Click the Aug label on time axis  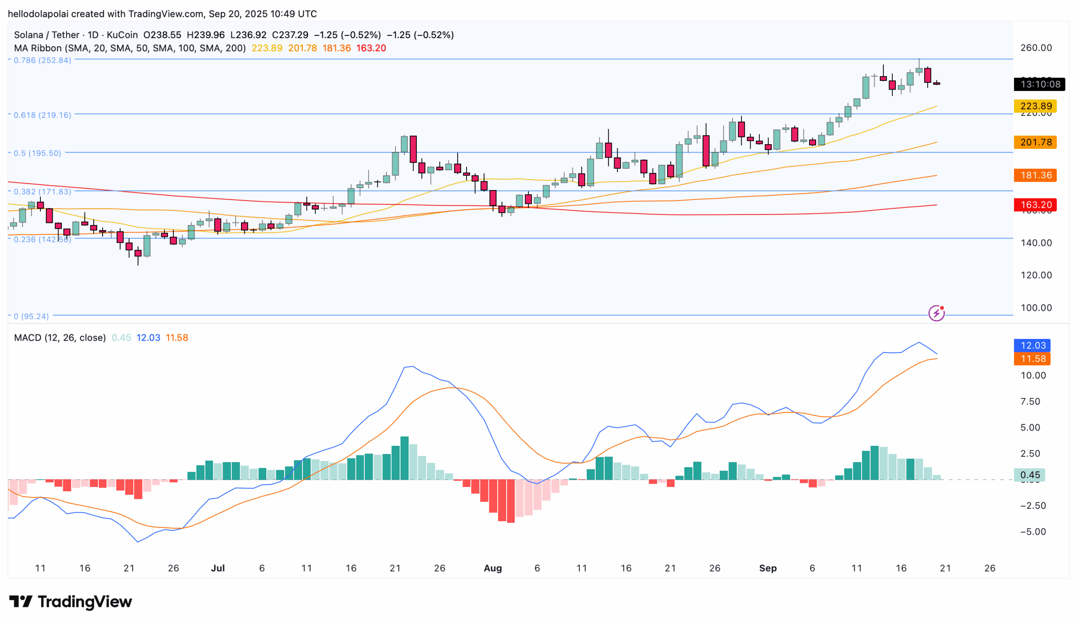(493, 568)
